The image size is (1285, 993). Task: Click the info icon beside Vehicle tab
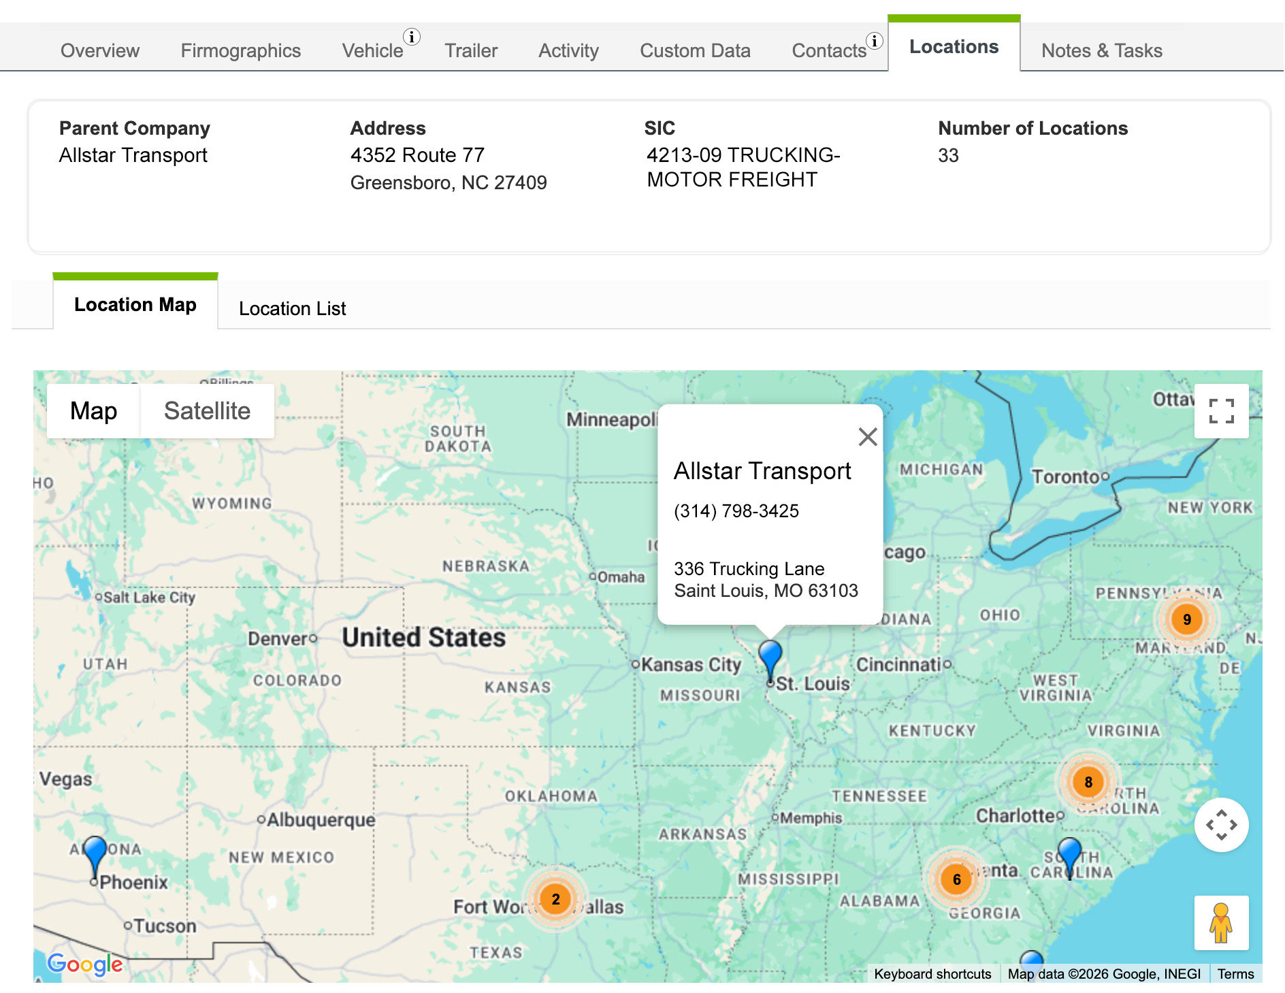pos(411,37)
